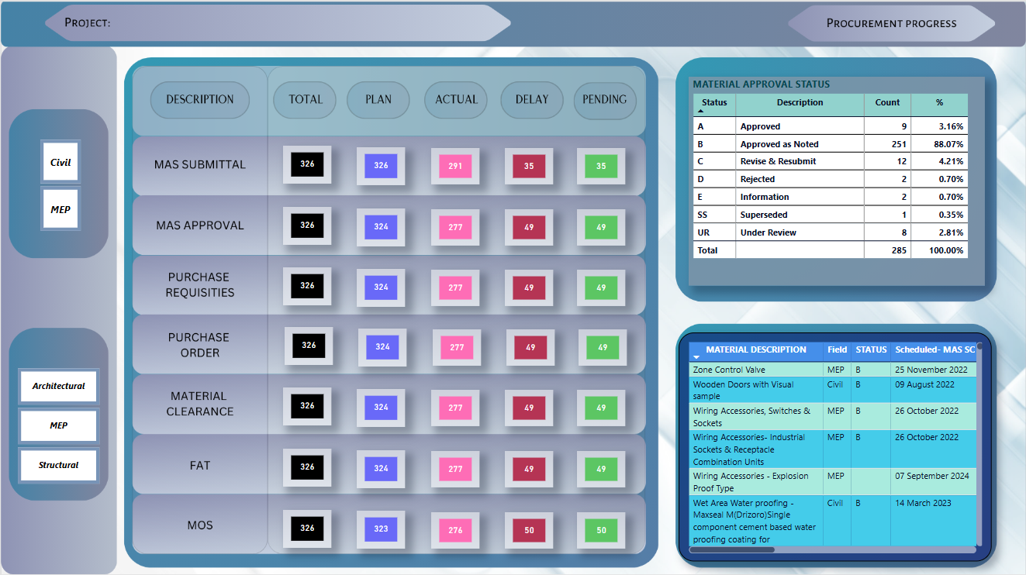
Task: Click the PLAN header pill
Action: pyautogui.click(x=378, y=100)
